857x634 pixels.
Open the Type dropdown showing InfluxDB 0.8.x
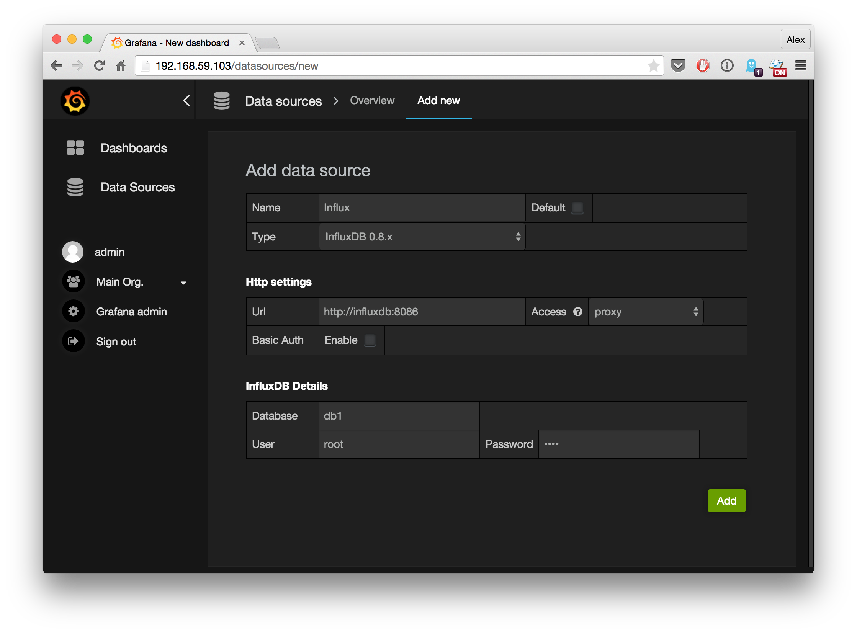[422, 237]
